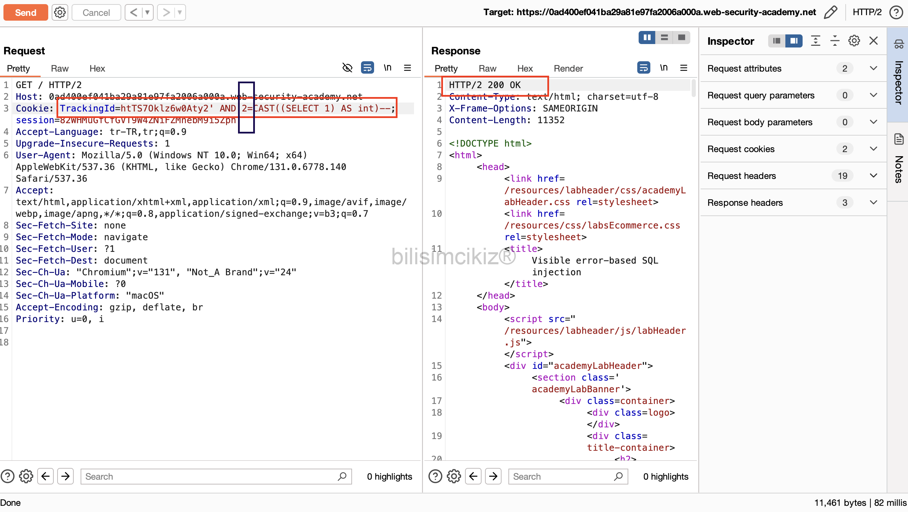This screenshot has width=908, height=512.
Task: Toggle line wrap in the request pane
Action: tap(367, 67)
